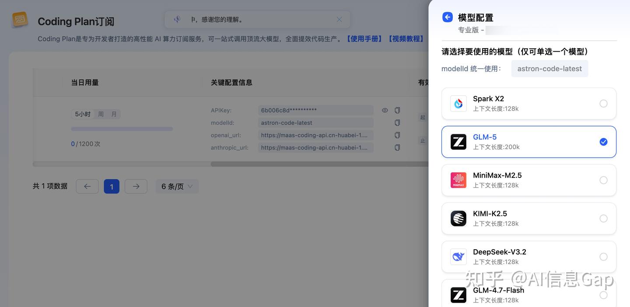This screenshot has height=307, width=630.
Task: Select the DeepSeek-V3.2 radio button
Action: coord(603,257)
